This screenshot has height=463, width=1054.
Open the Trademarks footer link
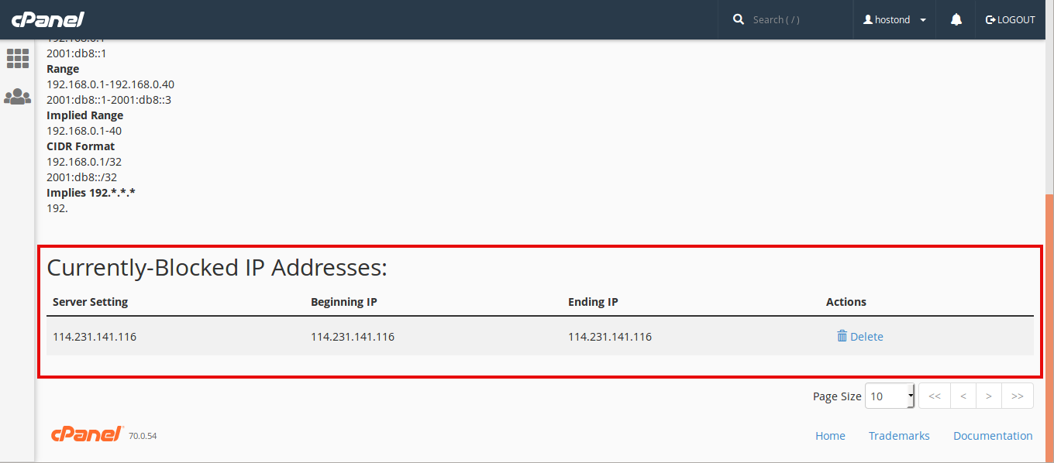pyautogui.click(x=899, y=436)
